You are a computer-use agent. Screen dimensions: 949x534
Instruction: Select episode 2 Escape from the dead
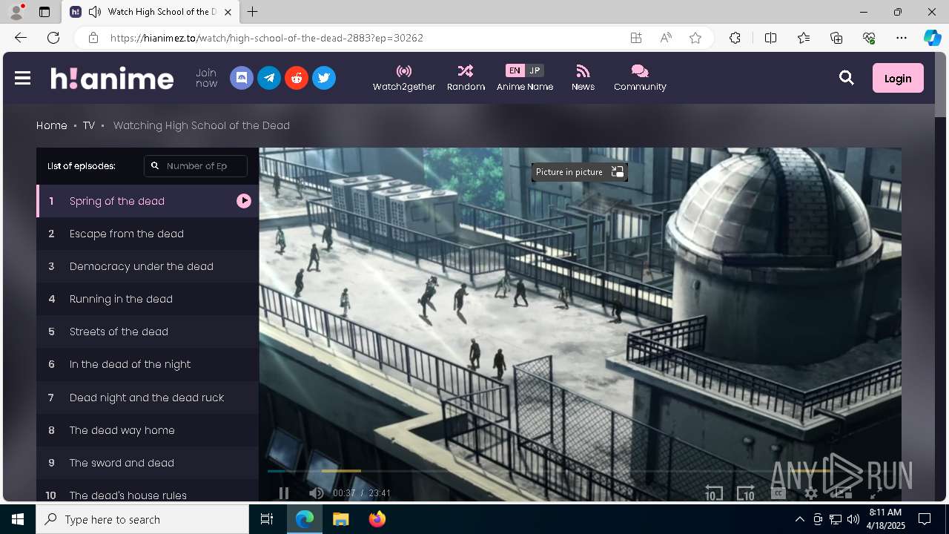(x=148, y=234)
